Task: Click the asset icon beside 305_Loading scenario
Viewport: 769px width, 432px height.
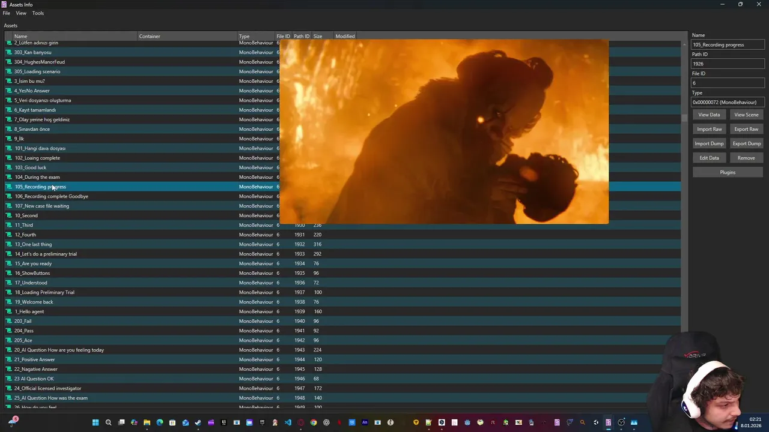Action: point(9,71)
